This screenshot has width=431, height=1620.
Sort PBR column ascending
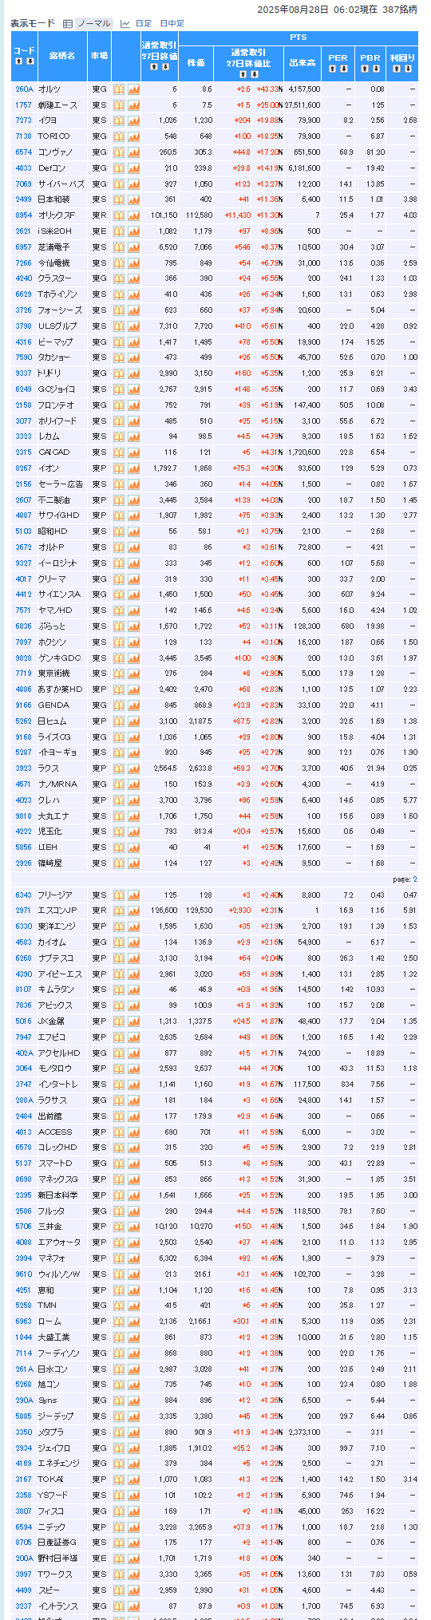pyautogui.click(x=365, y=69)
